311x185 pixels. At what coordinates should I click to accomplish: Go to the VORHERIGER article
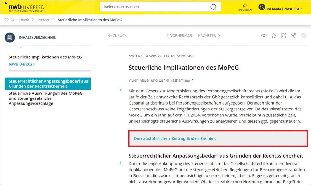point(179,36)
